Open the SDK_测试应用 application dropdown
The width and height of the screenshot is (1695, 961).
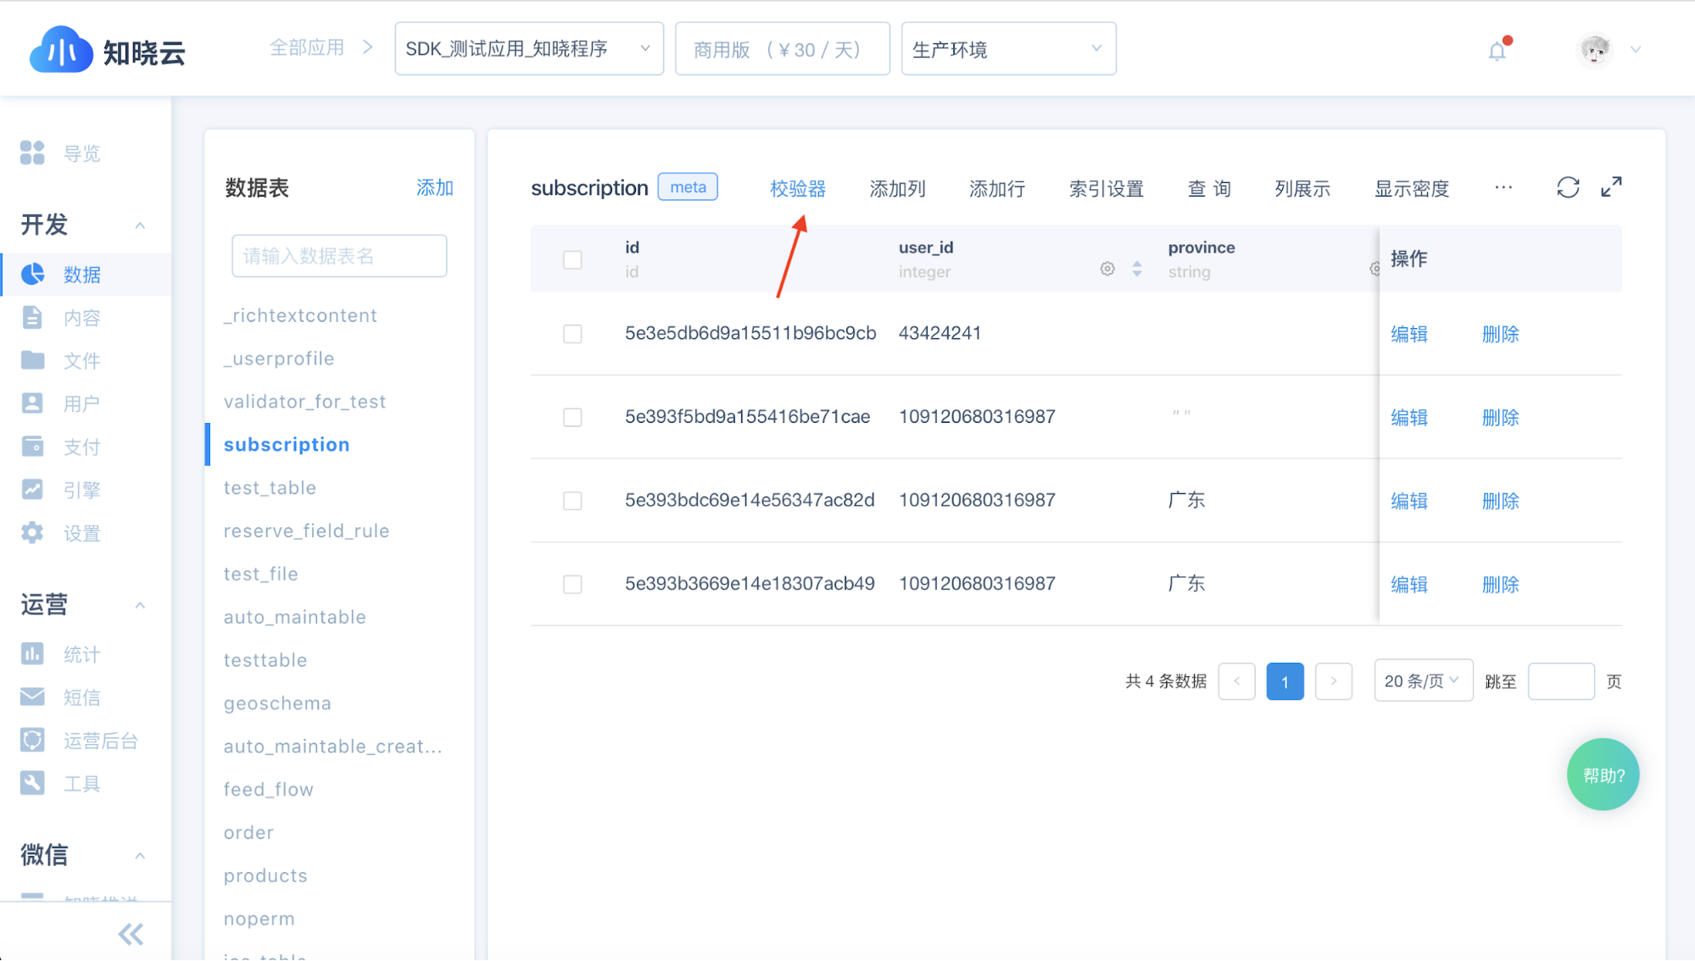528,49
